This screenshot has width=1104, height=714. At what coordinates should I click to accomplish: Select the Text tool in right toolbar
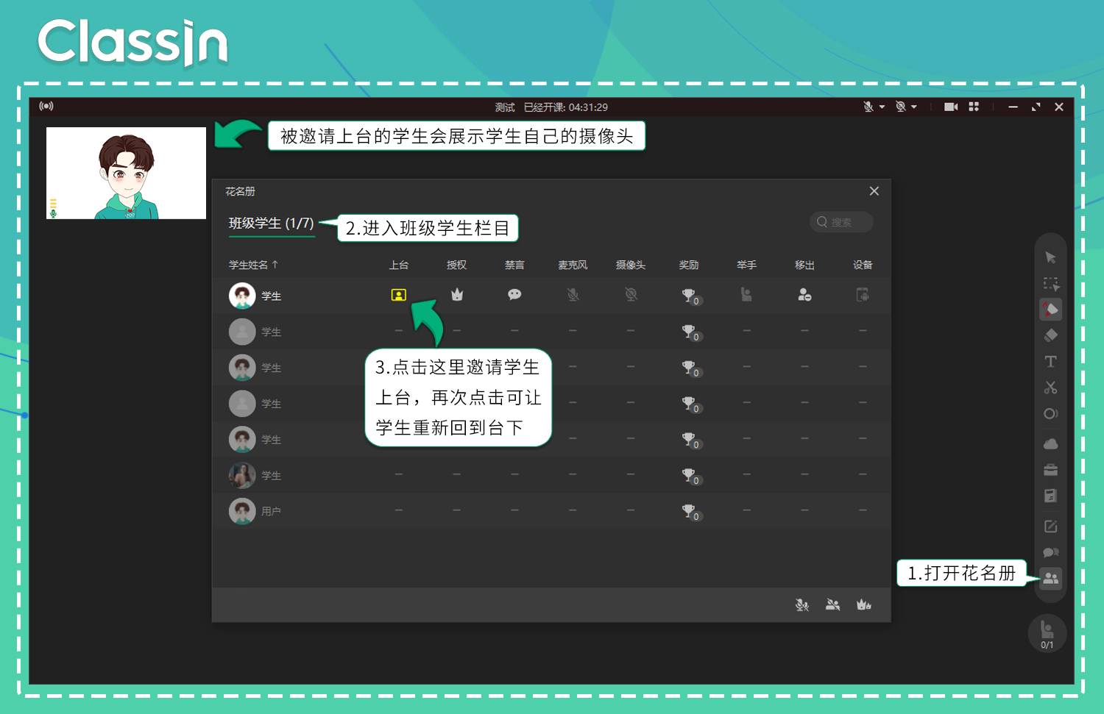click(x=1050, y=361)
